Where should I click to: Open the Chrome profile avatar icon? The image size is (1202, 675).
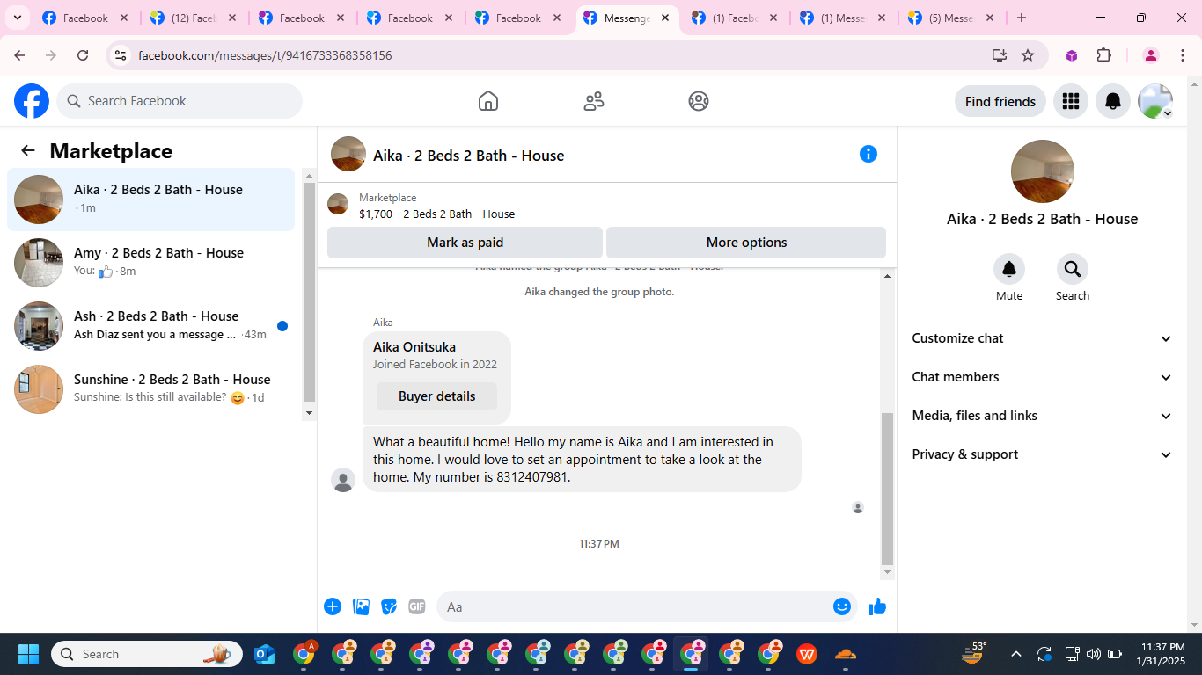[x=1150, y=55]
